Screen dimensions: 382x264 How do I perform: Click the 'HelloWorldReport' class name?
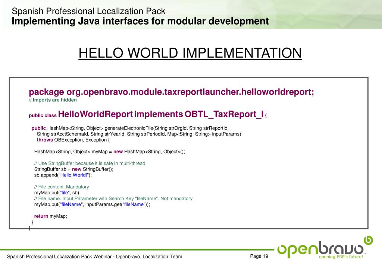click(x=95, y=114)
